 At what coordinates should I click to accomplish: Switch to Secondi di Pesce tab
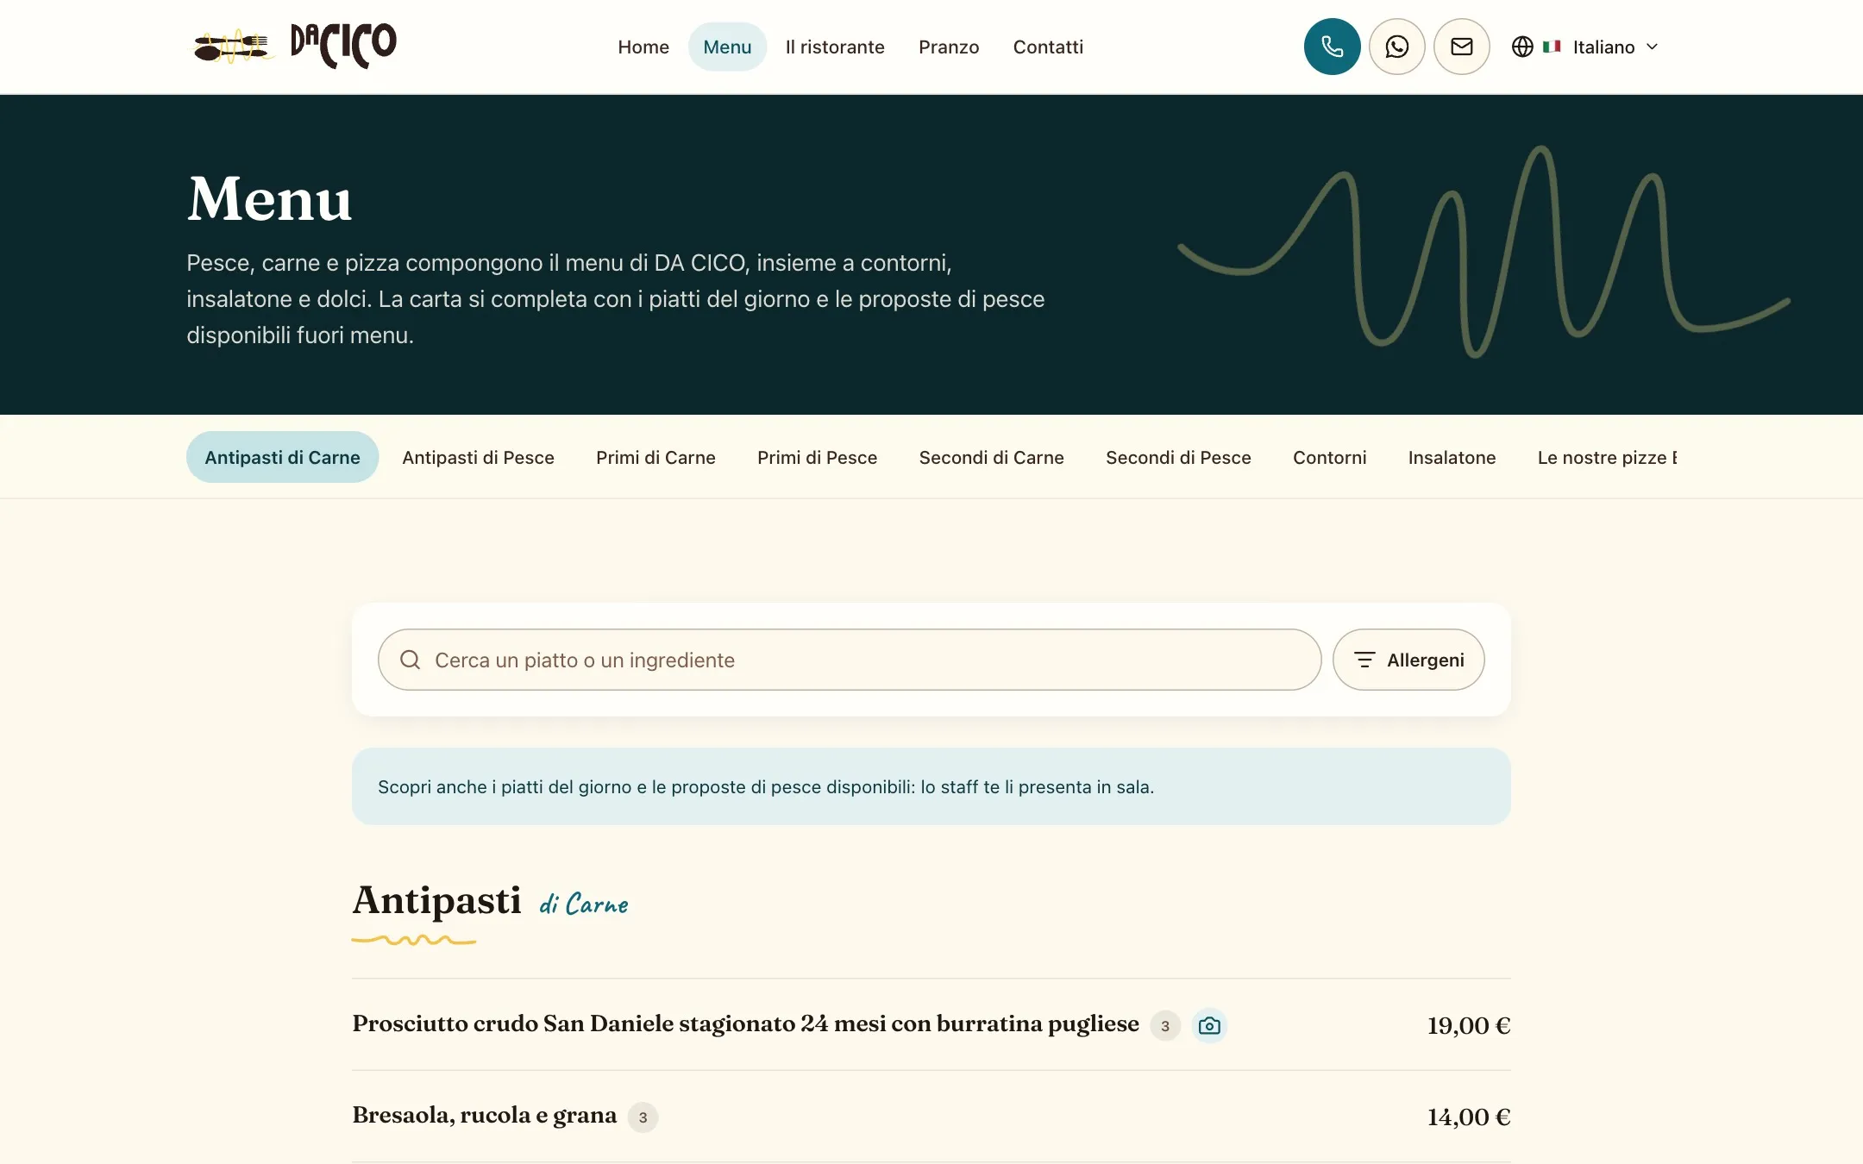pos(1178,457)
